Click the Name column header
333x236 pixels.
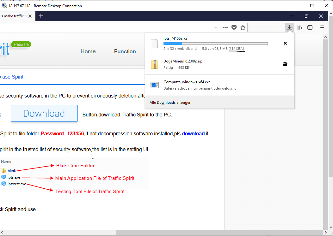click(6, 162)
